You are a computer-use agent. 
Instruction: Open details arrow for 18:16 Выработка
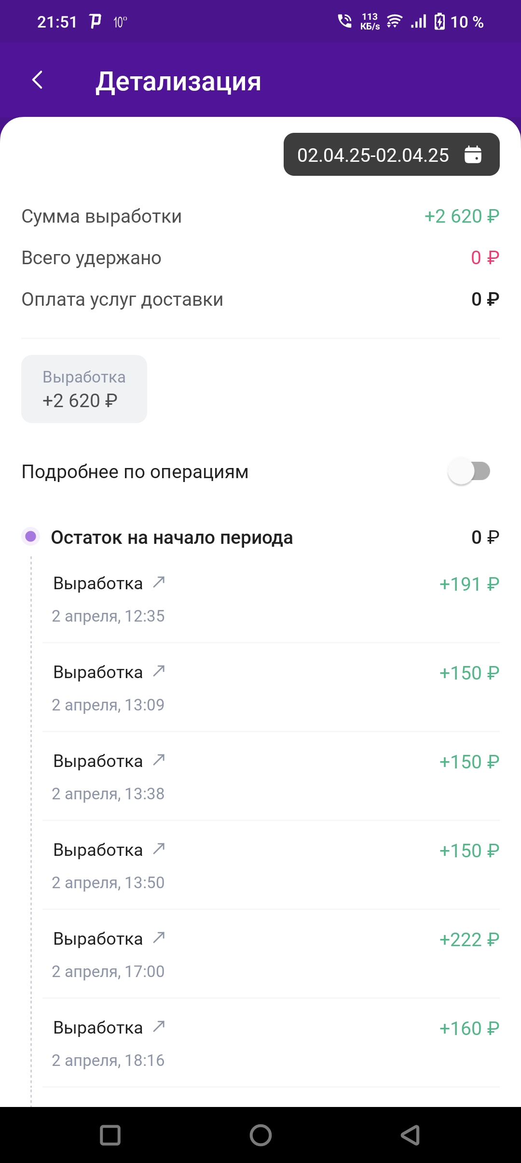pos(159,1026)
